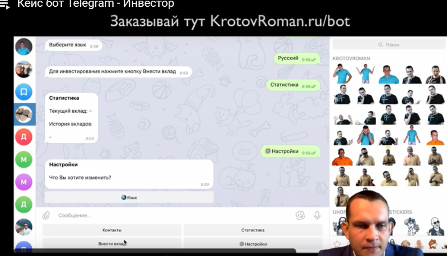Click the video title 'Кейс бот Telegram - Инвестор'
This screenshot has width=447, height=256.
tap(96, 4)
